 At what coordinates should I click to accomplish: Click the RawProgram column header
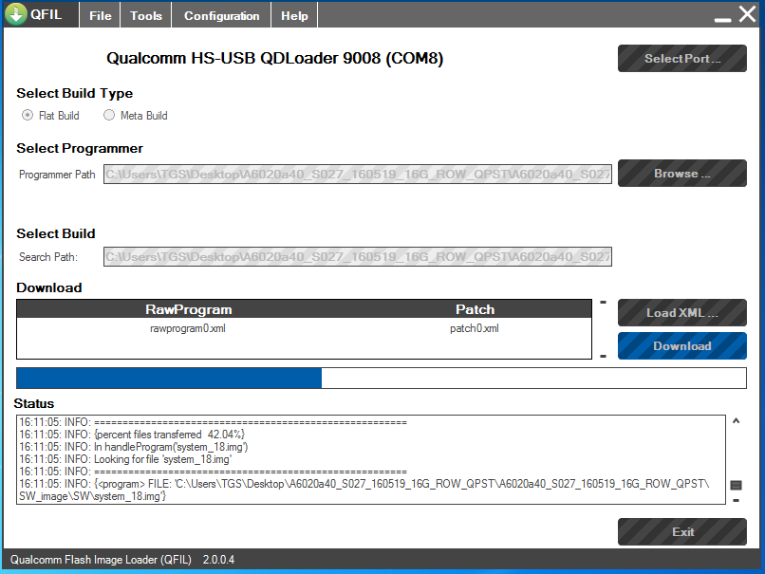pos(188,309)
